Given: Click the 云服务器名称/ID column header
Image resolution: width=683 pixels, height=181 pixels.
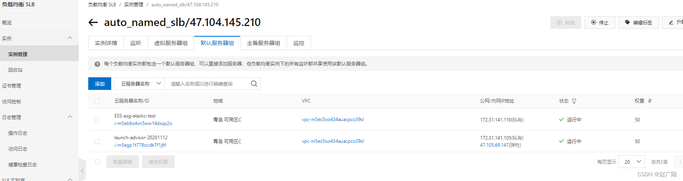Looking at the screenshot, I should [132, 101].
